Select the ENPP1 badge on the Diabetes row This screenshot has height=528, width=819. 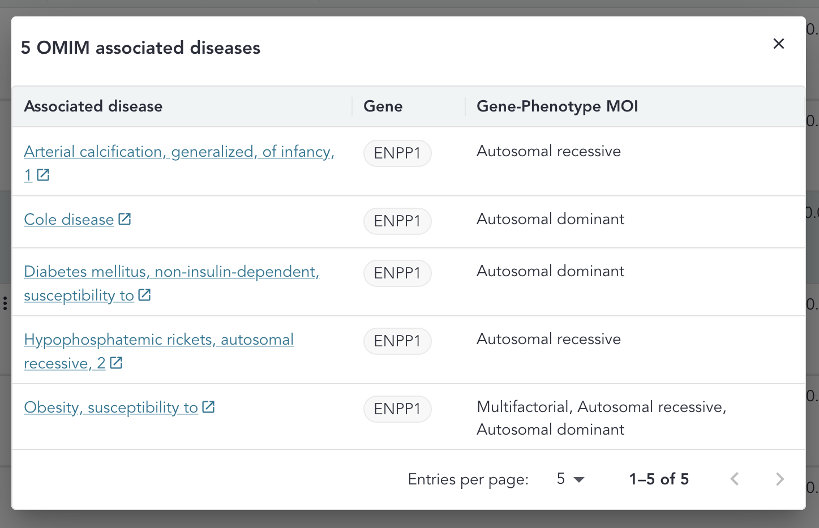(397, 273)
